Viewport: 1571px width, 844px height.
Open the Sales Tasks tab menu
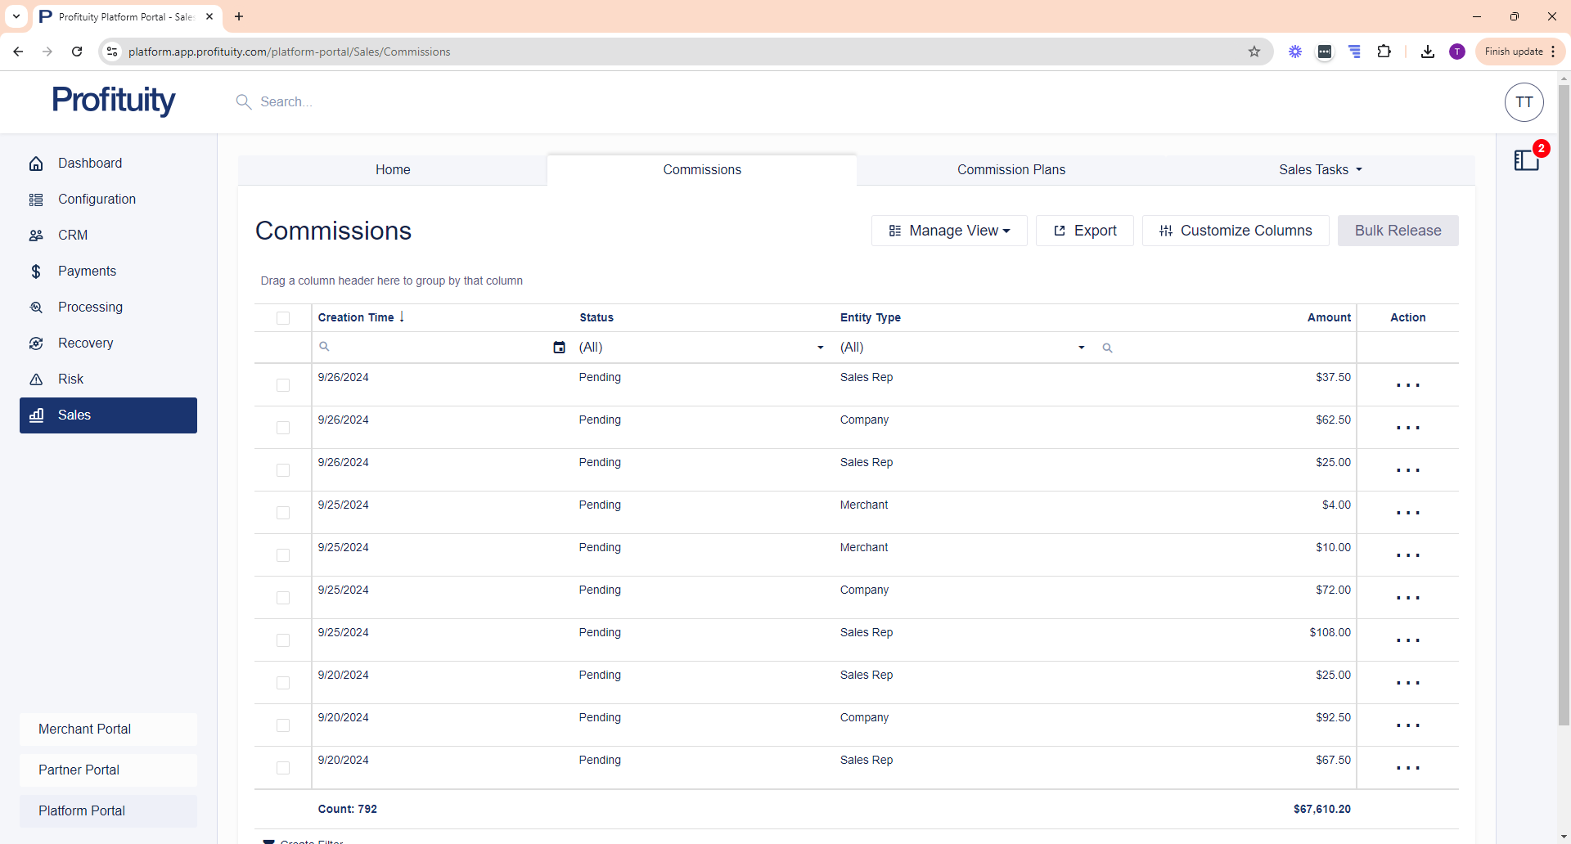pos(1320,170)
